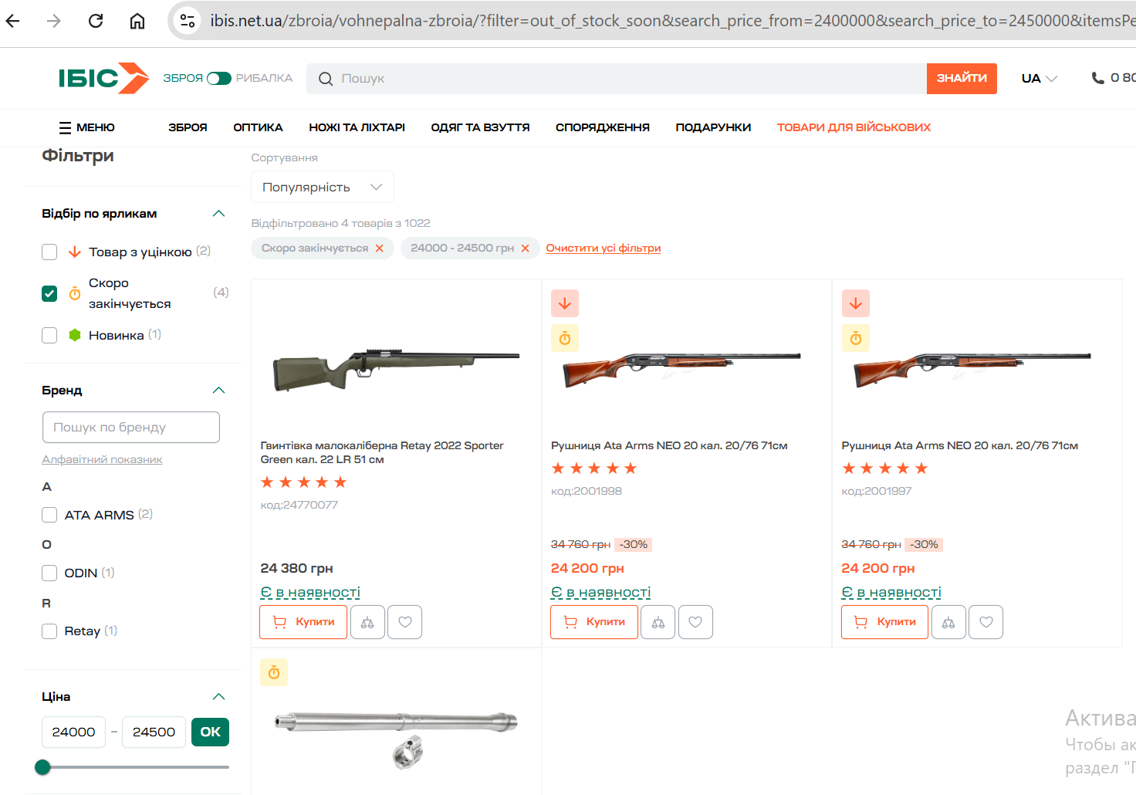1136x795 pixels.
Task: Click timer badge on product 2001997
Action: 856,338
